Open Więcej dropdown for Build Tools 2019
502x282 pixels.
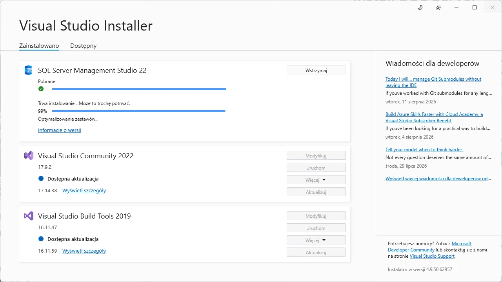316,240
